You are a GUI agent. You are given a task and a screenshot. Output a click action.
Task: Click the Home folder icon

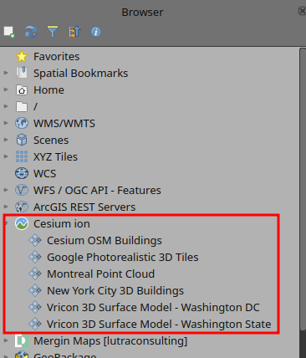point(22,90)
